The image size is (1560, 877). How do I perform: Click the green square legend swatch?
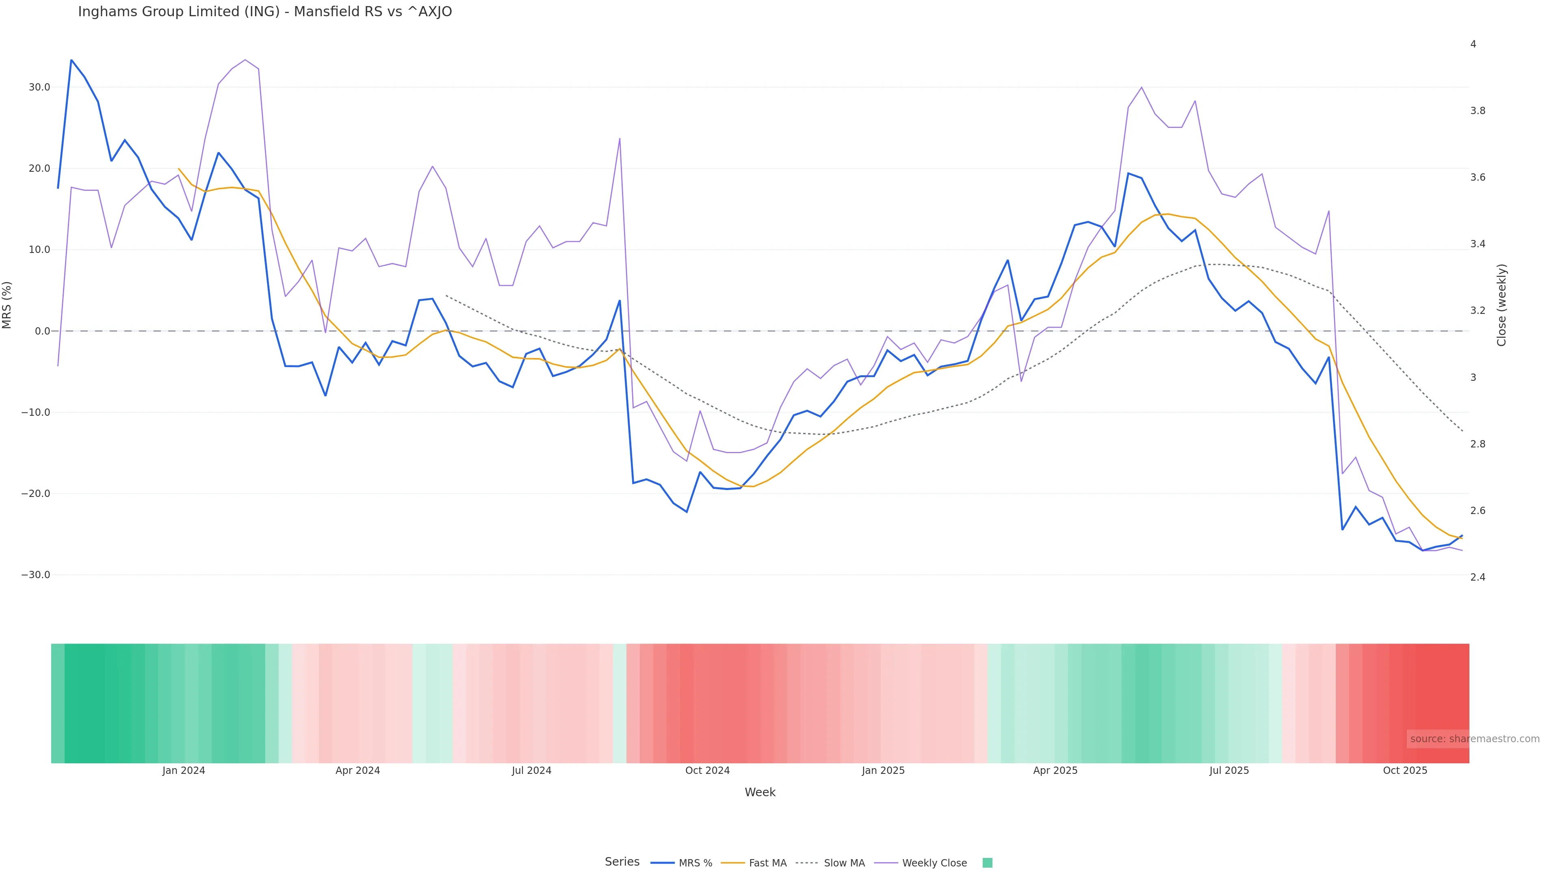(987, 863)
